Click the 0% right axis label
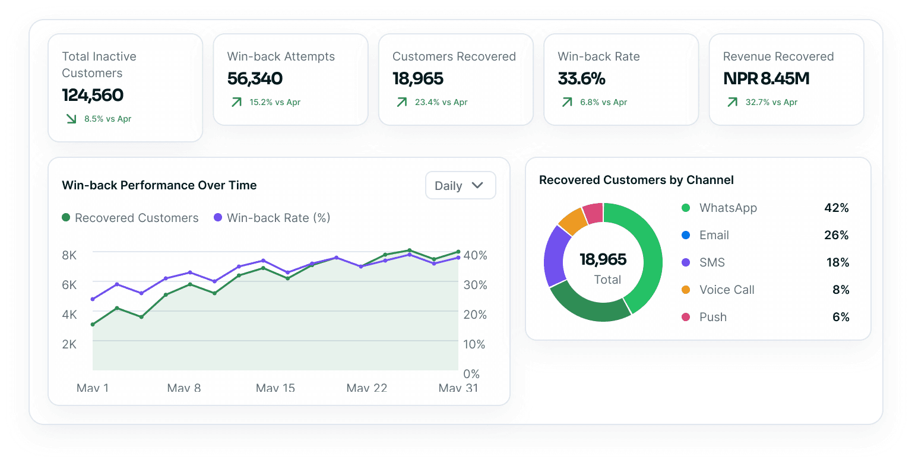The height and width of the screenshot is (463, 912). click(471, 374)
